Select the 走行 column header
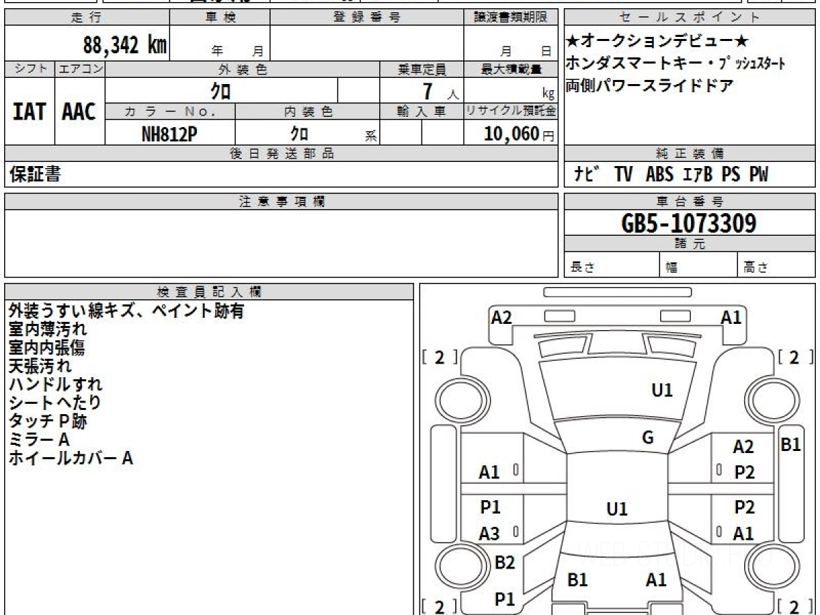 pyautogui.click(x=86, y=18)
